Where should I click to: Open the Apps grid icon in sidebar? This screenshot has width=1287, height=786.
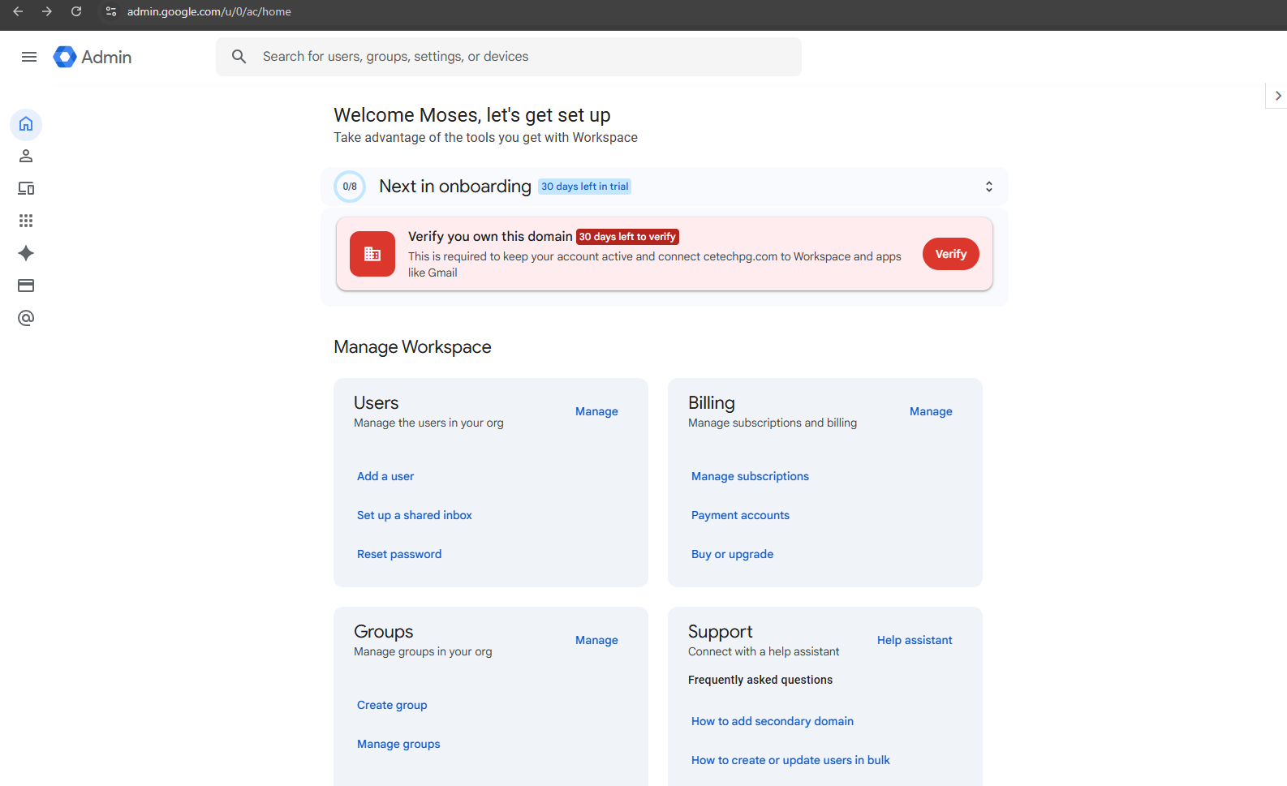(x=26, y=221)
